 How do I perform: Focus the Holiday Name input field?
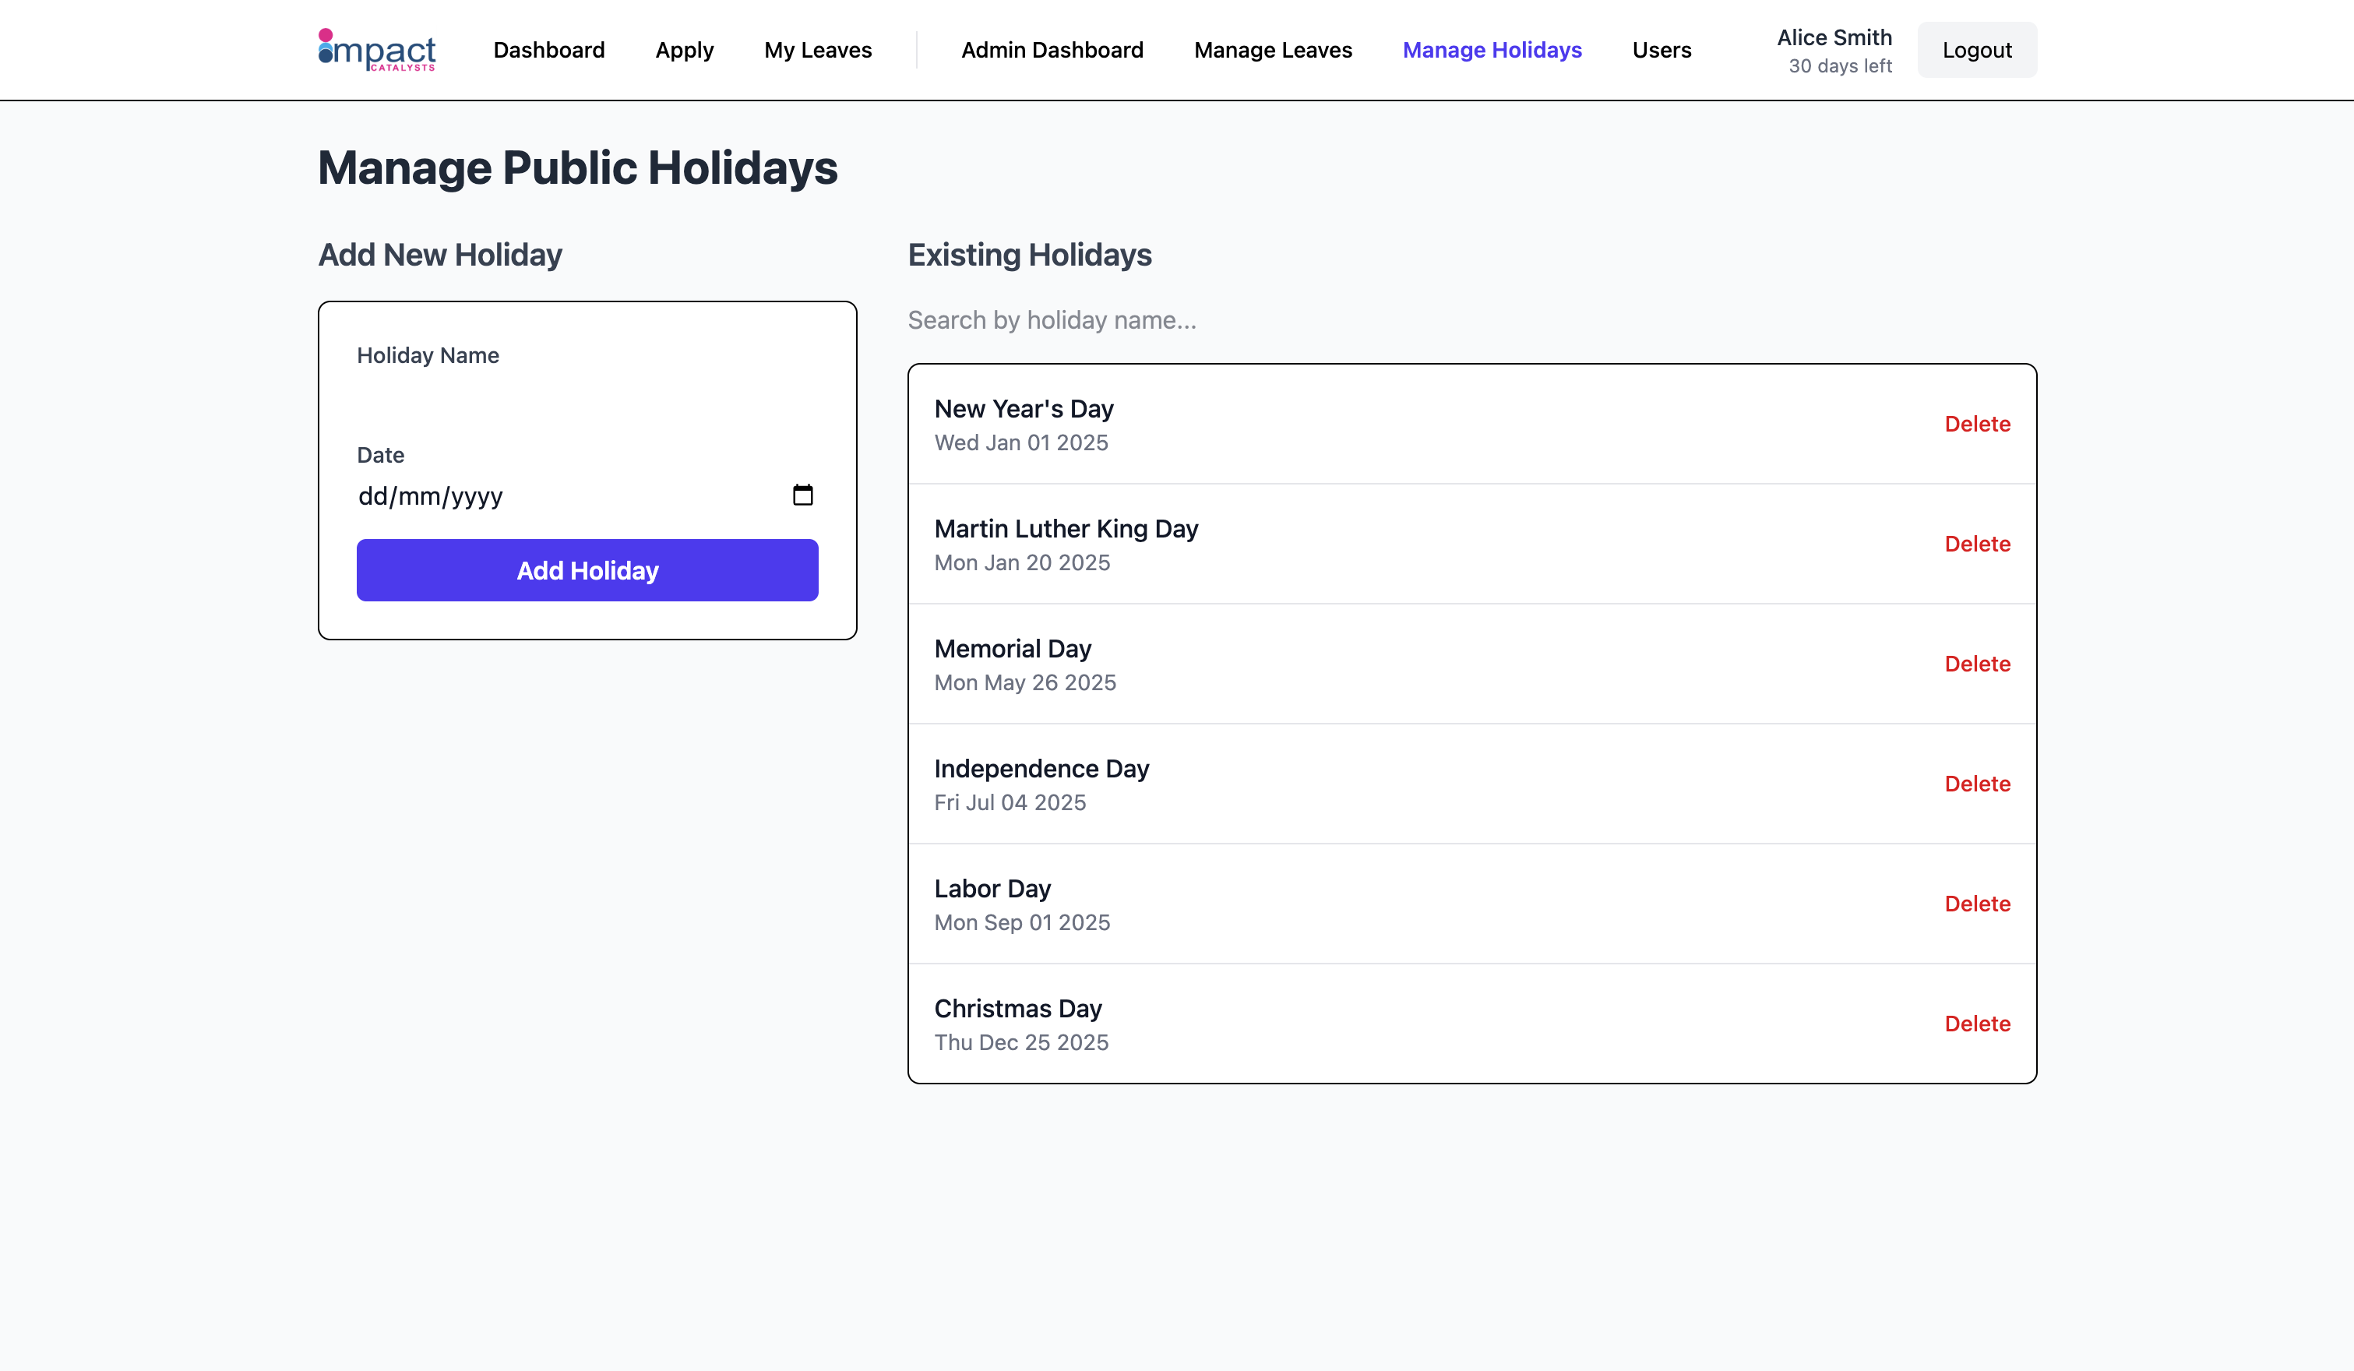(587, 397)
